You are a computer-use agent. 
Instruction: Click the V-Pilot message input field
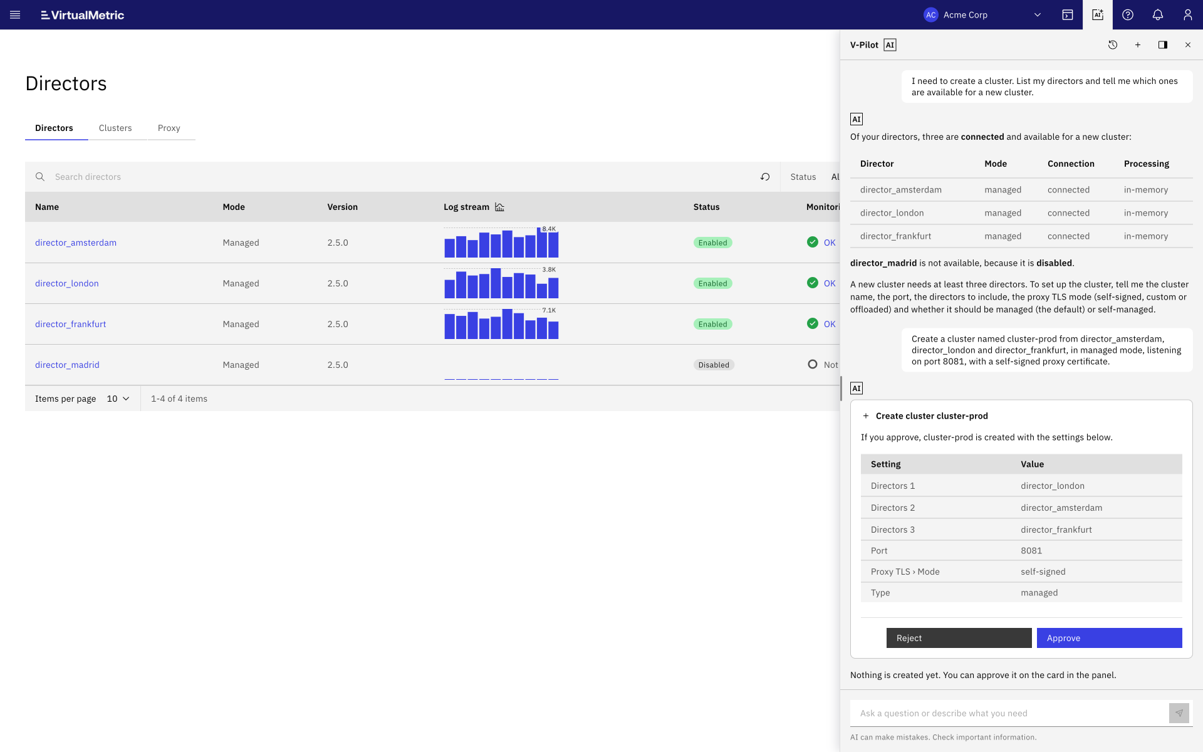1009,713
